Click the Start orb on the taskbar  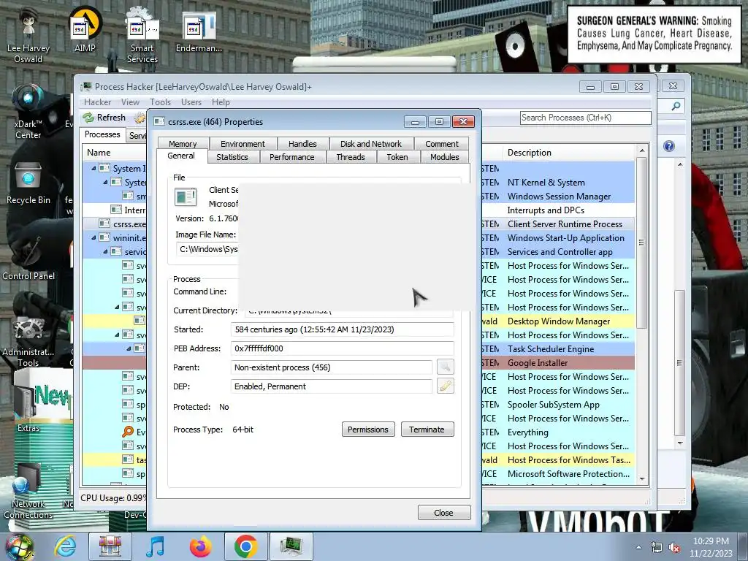tap(19, 546)
